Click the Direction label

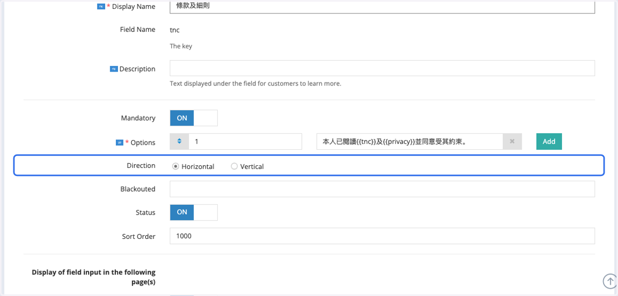pos(141,165)
